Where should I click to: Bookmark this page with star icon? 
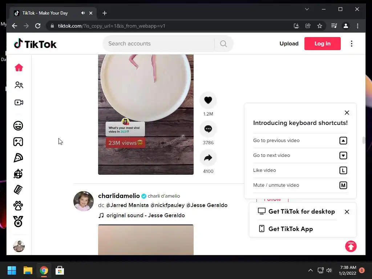tap(320, 26)
